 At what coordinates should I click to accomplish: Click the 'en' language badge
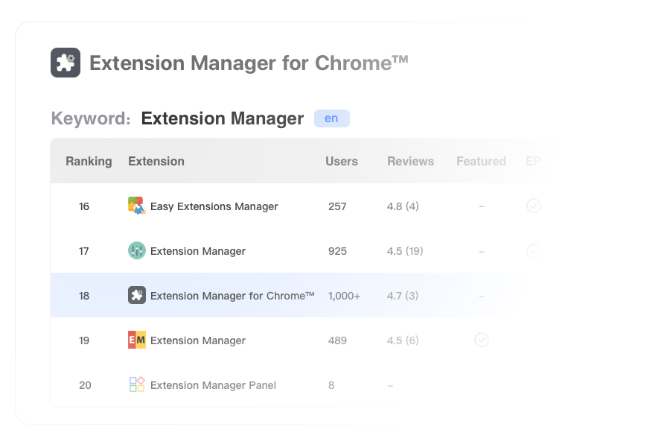[331, 118]
